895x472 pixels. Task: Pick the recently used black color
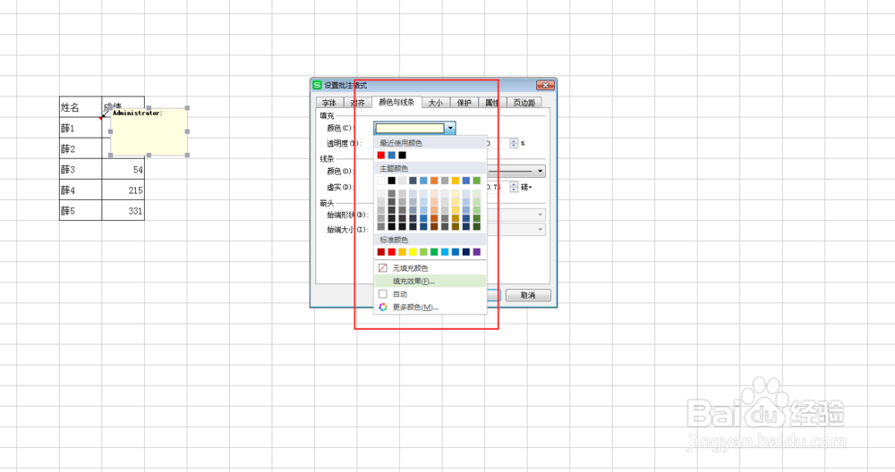(x=403, y=155)
